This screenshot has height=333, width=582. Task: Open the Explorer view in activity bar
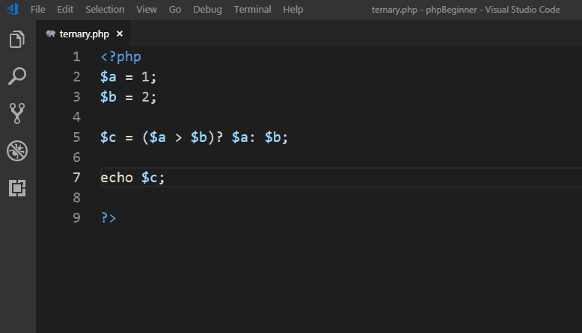17,40
